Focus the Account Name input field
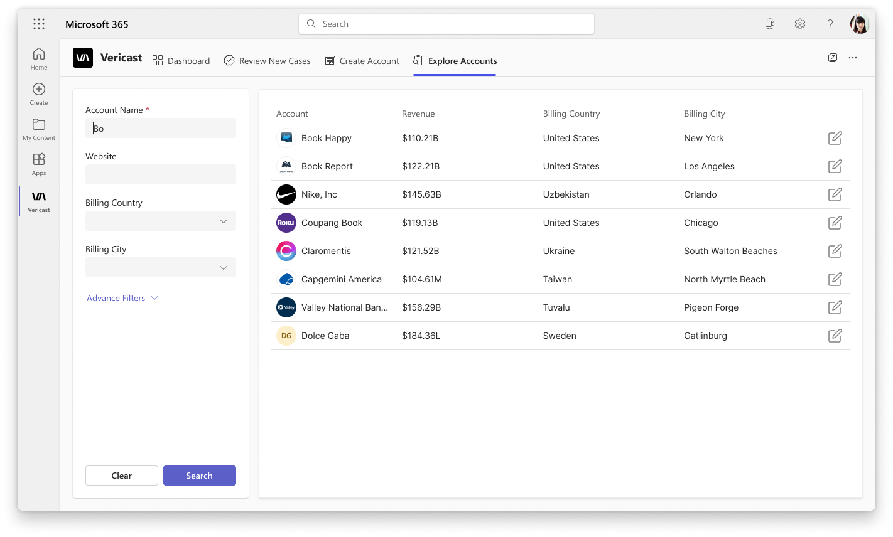Image resolution: width=893 pixels, height=537 pixels. coord(161,128)
